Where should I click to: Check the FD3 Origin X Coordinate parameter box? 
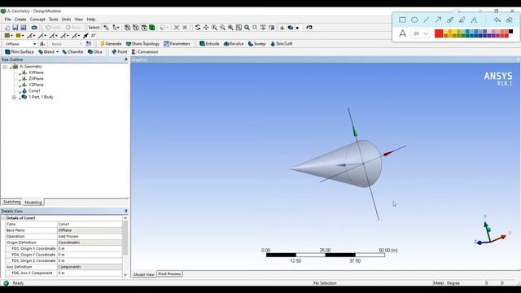click(9, 248)
